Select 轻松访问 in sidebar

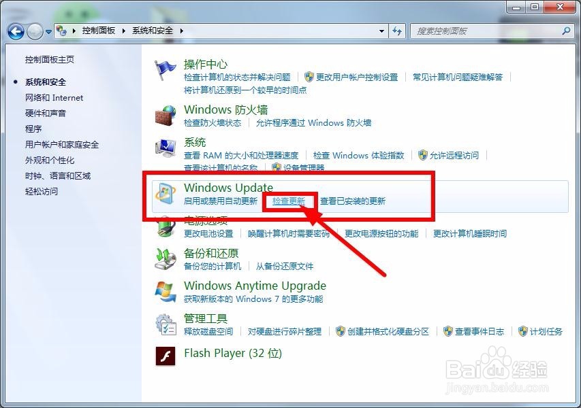[42, 191]
